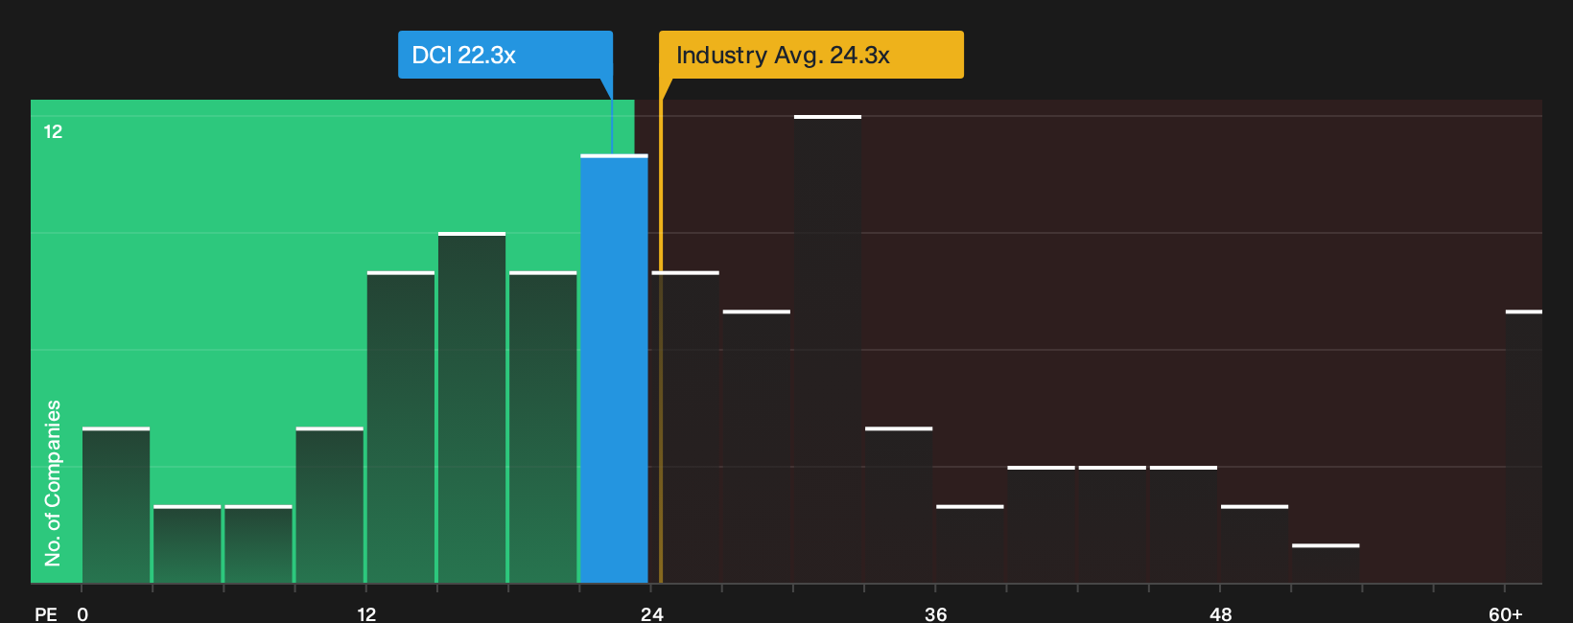The width and height of the screenshot is (1573, 623).
Task: Click the x-axis label 60+
Action: (x=1505, y=613)
